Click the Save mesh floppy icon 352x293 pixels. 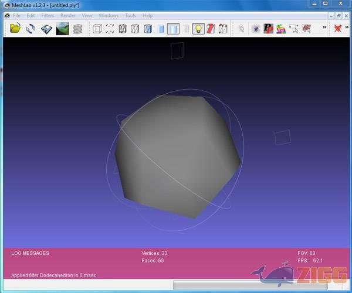tap(47, 28)
